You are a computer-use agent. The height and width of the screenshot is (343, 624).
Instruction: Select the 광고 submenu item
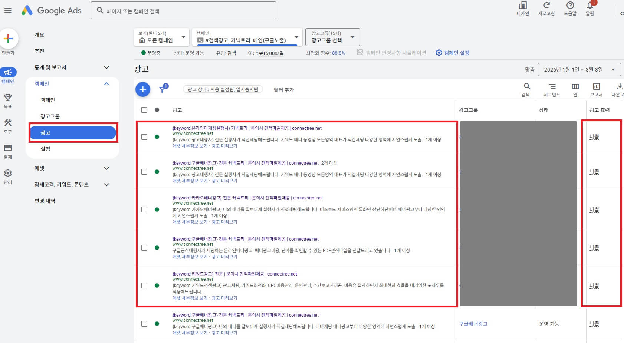point(73,133)
